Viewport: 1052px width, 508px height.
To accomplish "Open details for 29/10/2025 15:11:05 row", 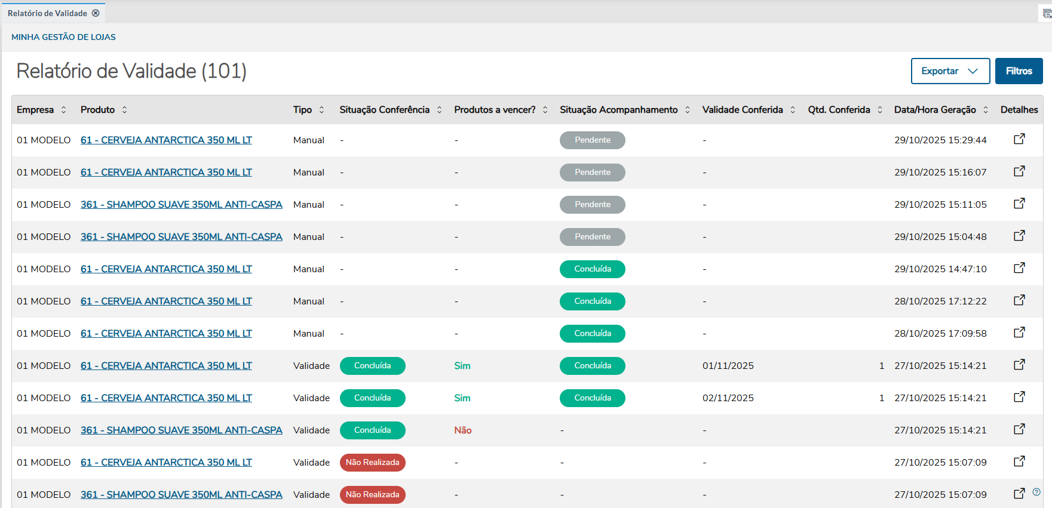I will (1019, 204).
